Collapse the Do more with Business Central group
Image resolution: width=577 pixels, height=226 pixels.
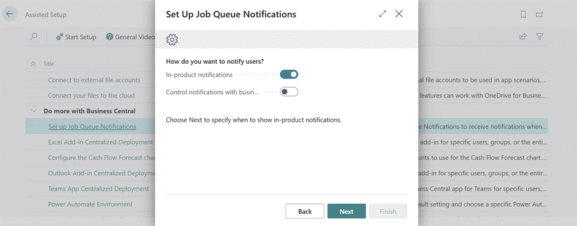coord(34,111)
